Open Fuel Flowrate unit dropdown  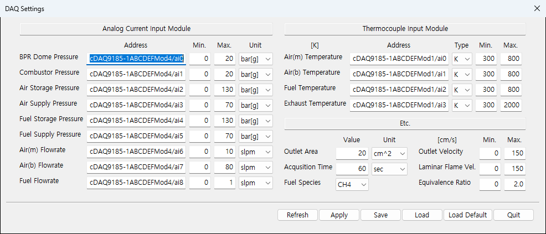coord(256,183)
